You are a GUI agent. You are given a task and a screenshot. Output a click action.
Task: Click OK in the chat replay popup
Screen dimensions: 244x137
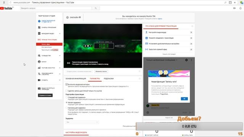click(184, 99)
